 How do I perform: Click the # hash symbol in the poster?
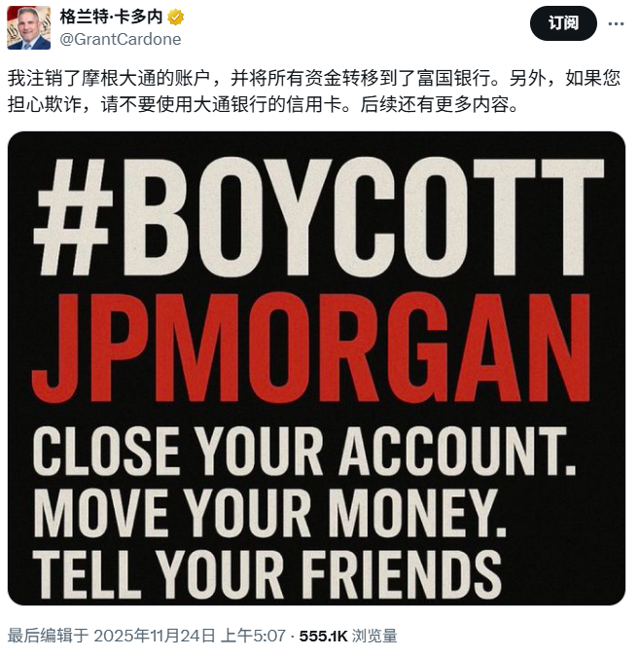(x=74, y=217)
